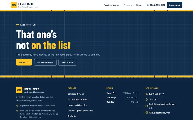Click the chat bubble icon beside Text us
193x120 pixels.
click(x=146, y=99)
